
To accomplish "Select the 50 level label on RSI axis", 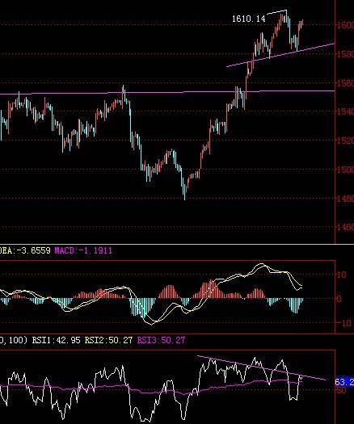I will [341, 390].
